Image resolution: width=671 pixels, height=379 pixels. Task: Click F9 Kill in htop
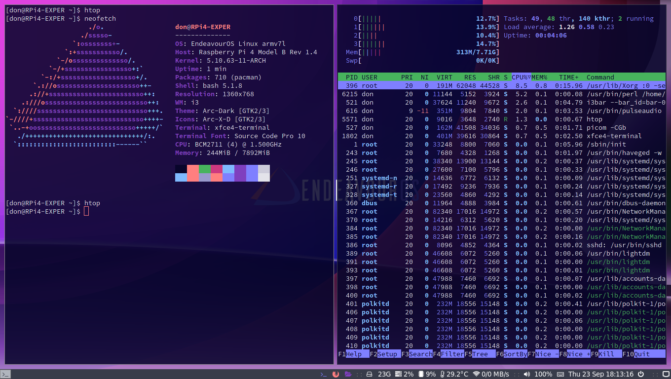coord(606,354)
